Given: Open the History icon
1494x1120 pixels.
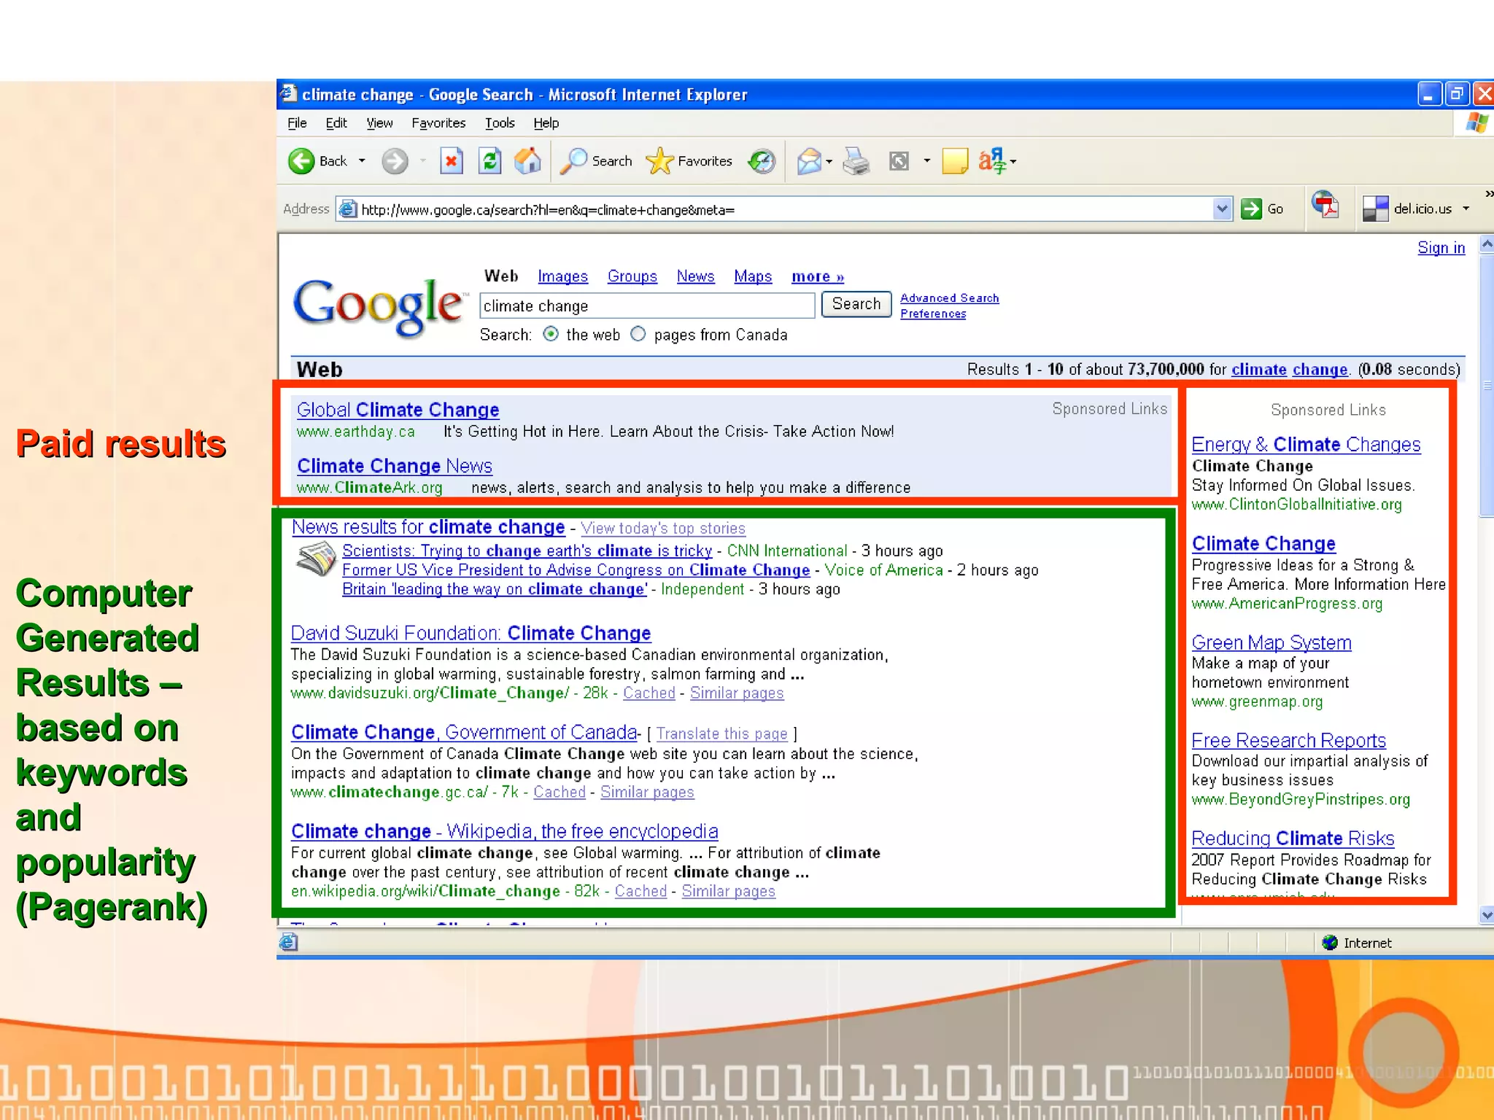Looking at the screenshot, I should tap(762, 161).
